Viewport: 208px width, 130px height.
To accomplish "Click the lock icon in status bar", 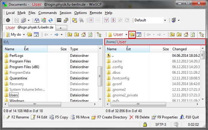I will coord(145,124).
